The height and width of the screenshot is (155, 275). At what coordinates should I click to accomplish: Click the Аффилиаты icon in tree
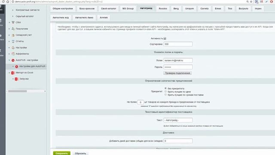tap(13, 54)
